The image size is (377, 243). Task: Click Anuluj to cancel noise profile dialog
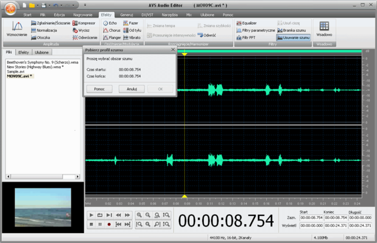(x=131, y=89)
